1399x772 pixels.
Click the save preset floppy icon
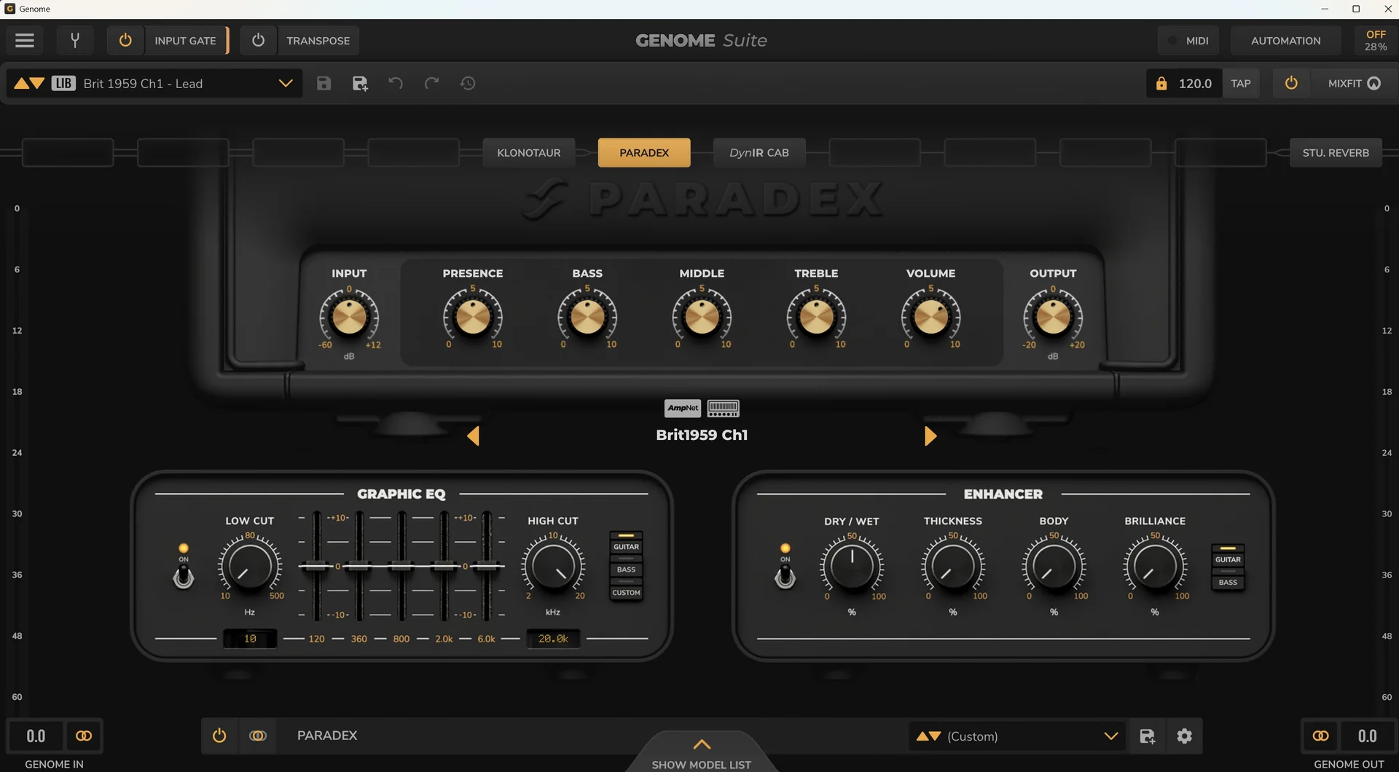point(324,84)
